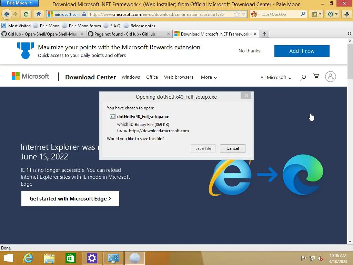The image size is (353, 265).
Task: Open the shopping cart icon
Action: pos(316,76)
